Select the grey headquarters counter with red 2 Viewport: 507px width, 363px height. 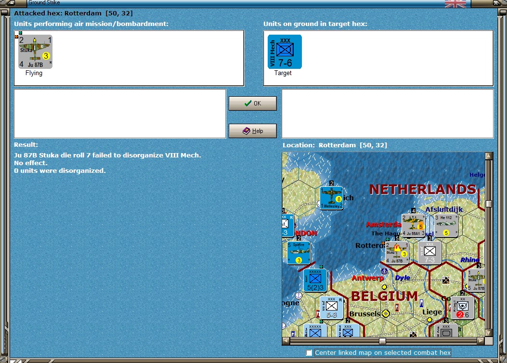pyautogui.click(x=463, y=308)
